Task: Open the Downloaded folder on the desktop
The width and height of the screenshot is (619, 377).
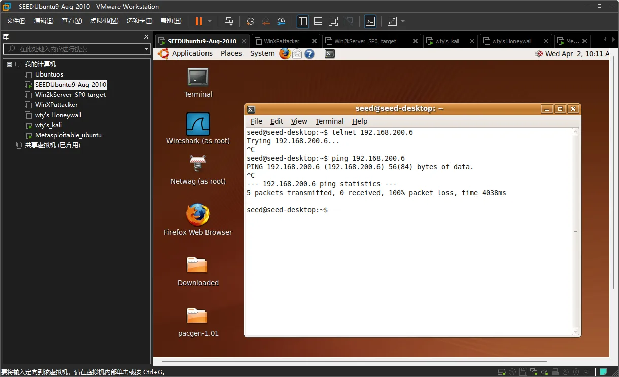Action: point(198,271)
